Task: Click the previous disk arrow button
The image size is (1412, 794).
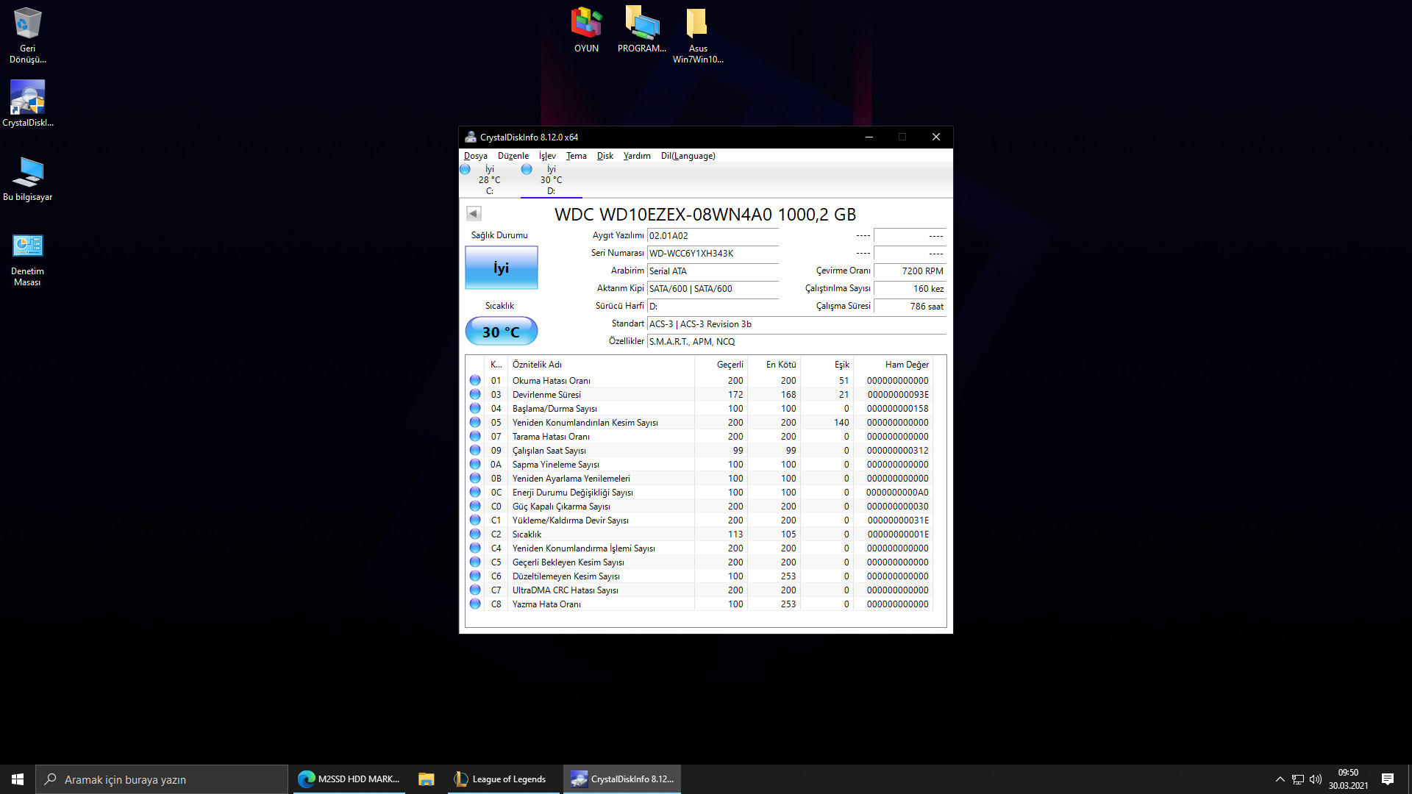Action: (474, 214)
